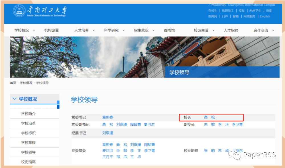Expand the 合作交流 navigation dropdown

[x=273, y=30]
